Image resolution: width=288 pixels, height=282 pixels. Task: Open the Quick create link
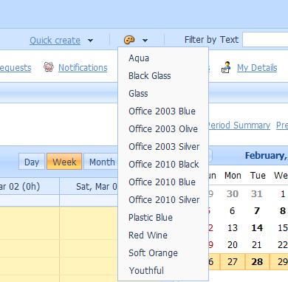pos(55,41)
